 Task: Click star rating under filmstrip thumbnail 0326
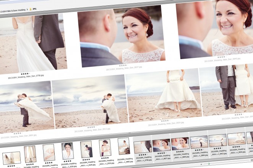(x=67, y=161)
